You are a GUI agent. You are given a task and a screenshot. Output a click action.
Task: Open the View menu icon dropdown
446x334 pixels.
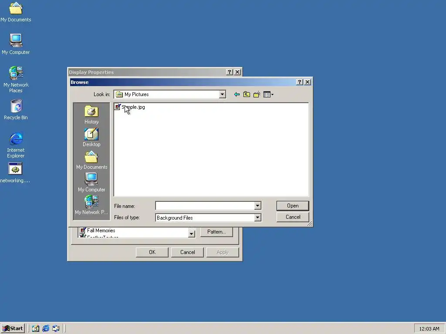(268, 94)
